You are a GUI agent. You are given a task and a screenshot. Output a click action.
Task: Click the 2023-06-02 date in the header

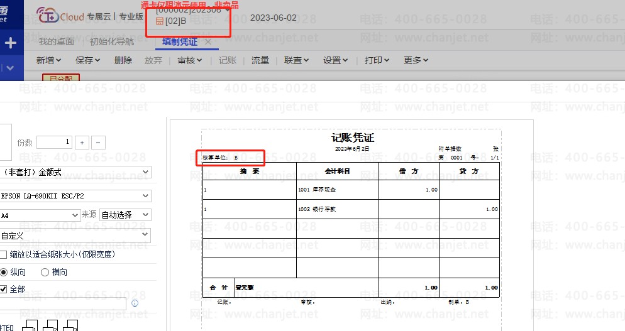point(273,18)
